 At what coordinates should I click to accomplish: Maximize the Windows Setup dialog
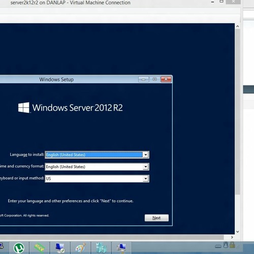[154, 79]
